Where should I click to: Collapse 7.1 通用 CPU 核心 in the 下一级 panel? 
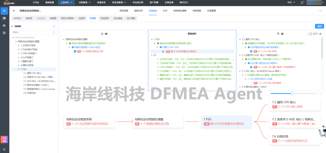240,39
